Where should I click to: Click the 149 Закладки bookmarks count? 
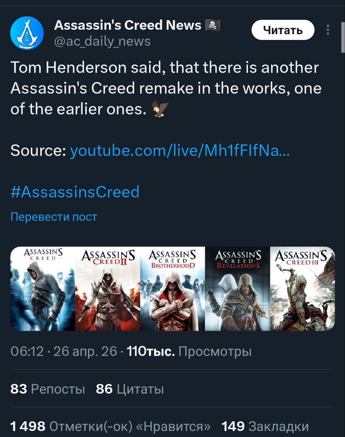[265, 426]
